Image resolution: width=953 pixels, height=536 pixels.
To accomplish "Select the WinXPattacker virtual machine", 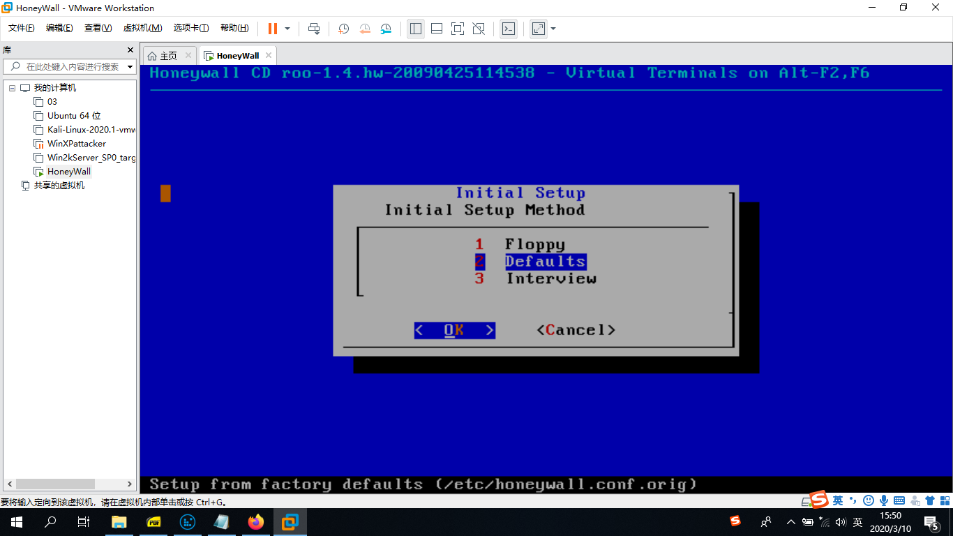I will pos(77,144).
